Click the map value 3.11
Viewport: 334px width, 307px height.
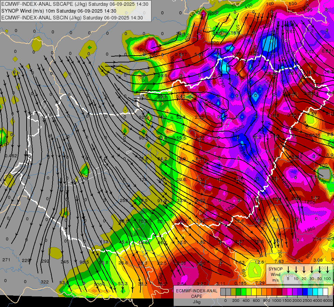click(x=220, y=283)
